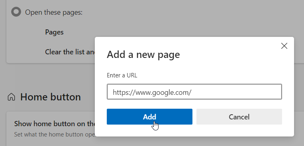Click the dimmed overlay right of the dialog

pos(299,87)
